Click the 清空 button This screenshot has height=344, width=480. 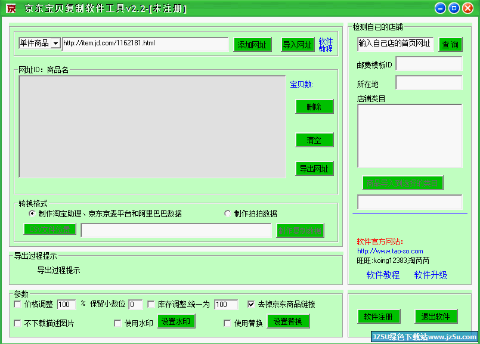(314, 140)
